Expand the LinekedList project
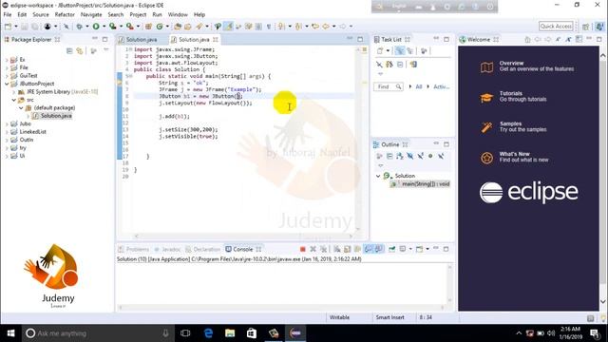 click(x=7, y=132)
